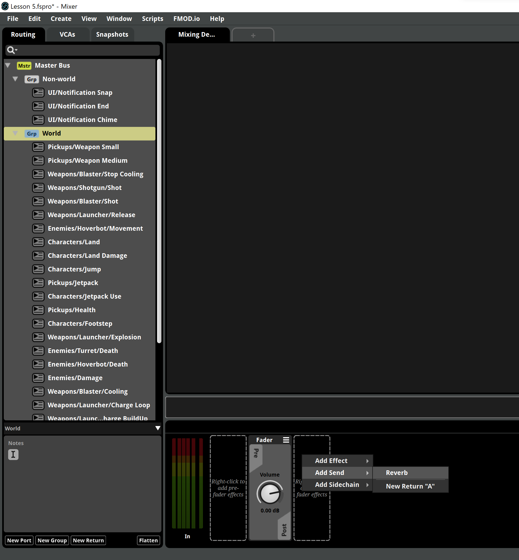The width and height of the screenshot is (519, 560).
Task: Click the event icon for Pickups/Jetpack
Action: click(38, 283)
